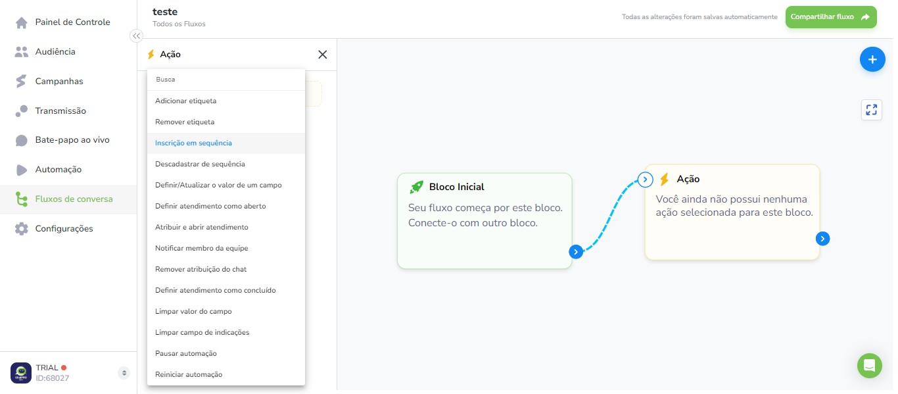The height and width of the screenshot is (394, 898).
Task: Select Limpar valor do campo
Action: click(226, 312)
